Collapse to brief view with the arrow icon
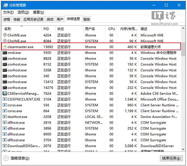This screenshot has height=166, width=187. coord(6,158)
